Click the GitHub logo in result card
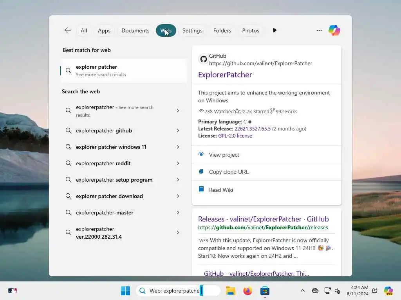Viewport: 401px width, 300px height. [x=203, y=59]
